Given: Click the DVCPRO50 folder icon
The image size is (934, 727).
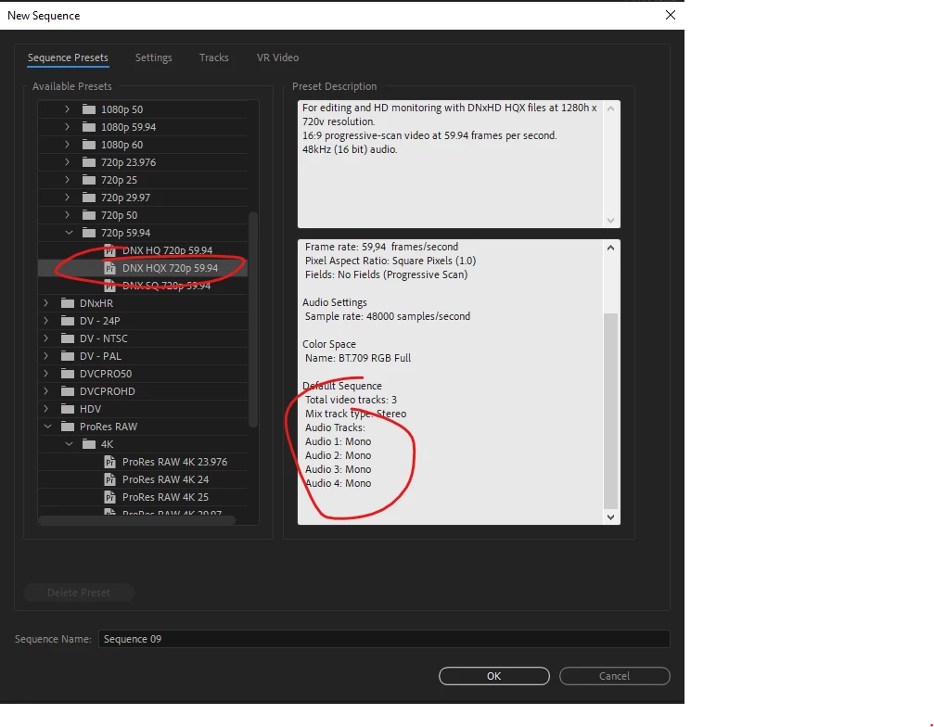Looking at the screenshot, I should (68, 374).
